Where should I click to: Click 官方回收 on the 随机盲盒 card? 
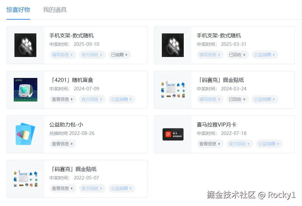click(92, 99)
